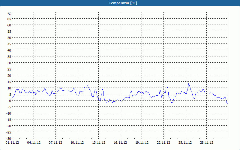Click the 13.11.12 date label

[x=99, y=143]
